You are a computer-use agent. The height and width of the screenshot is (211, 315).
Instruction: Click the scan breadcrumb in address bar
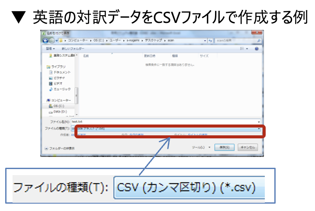click(171, 40)
